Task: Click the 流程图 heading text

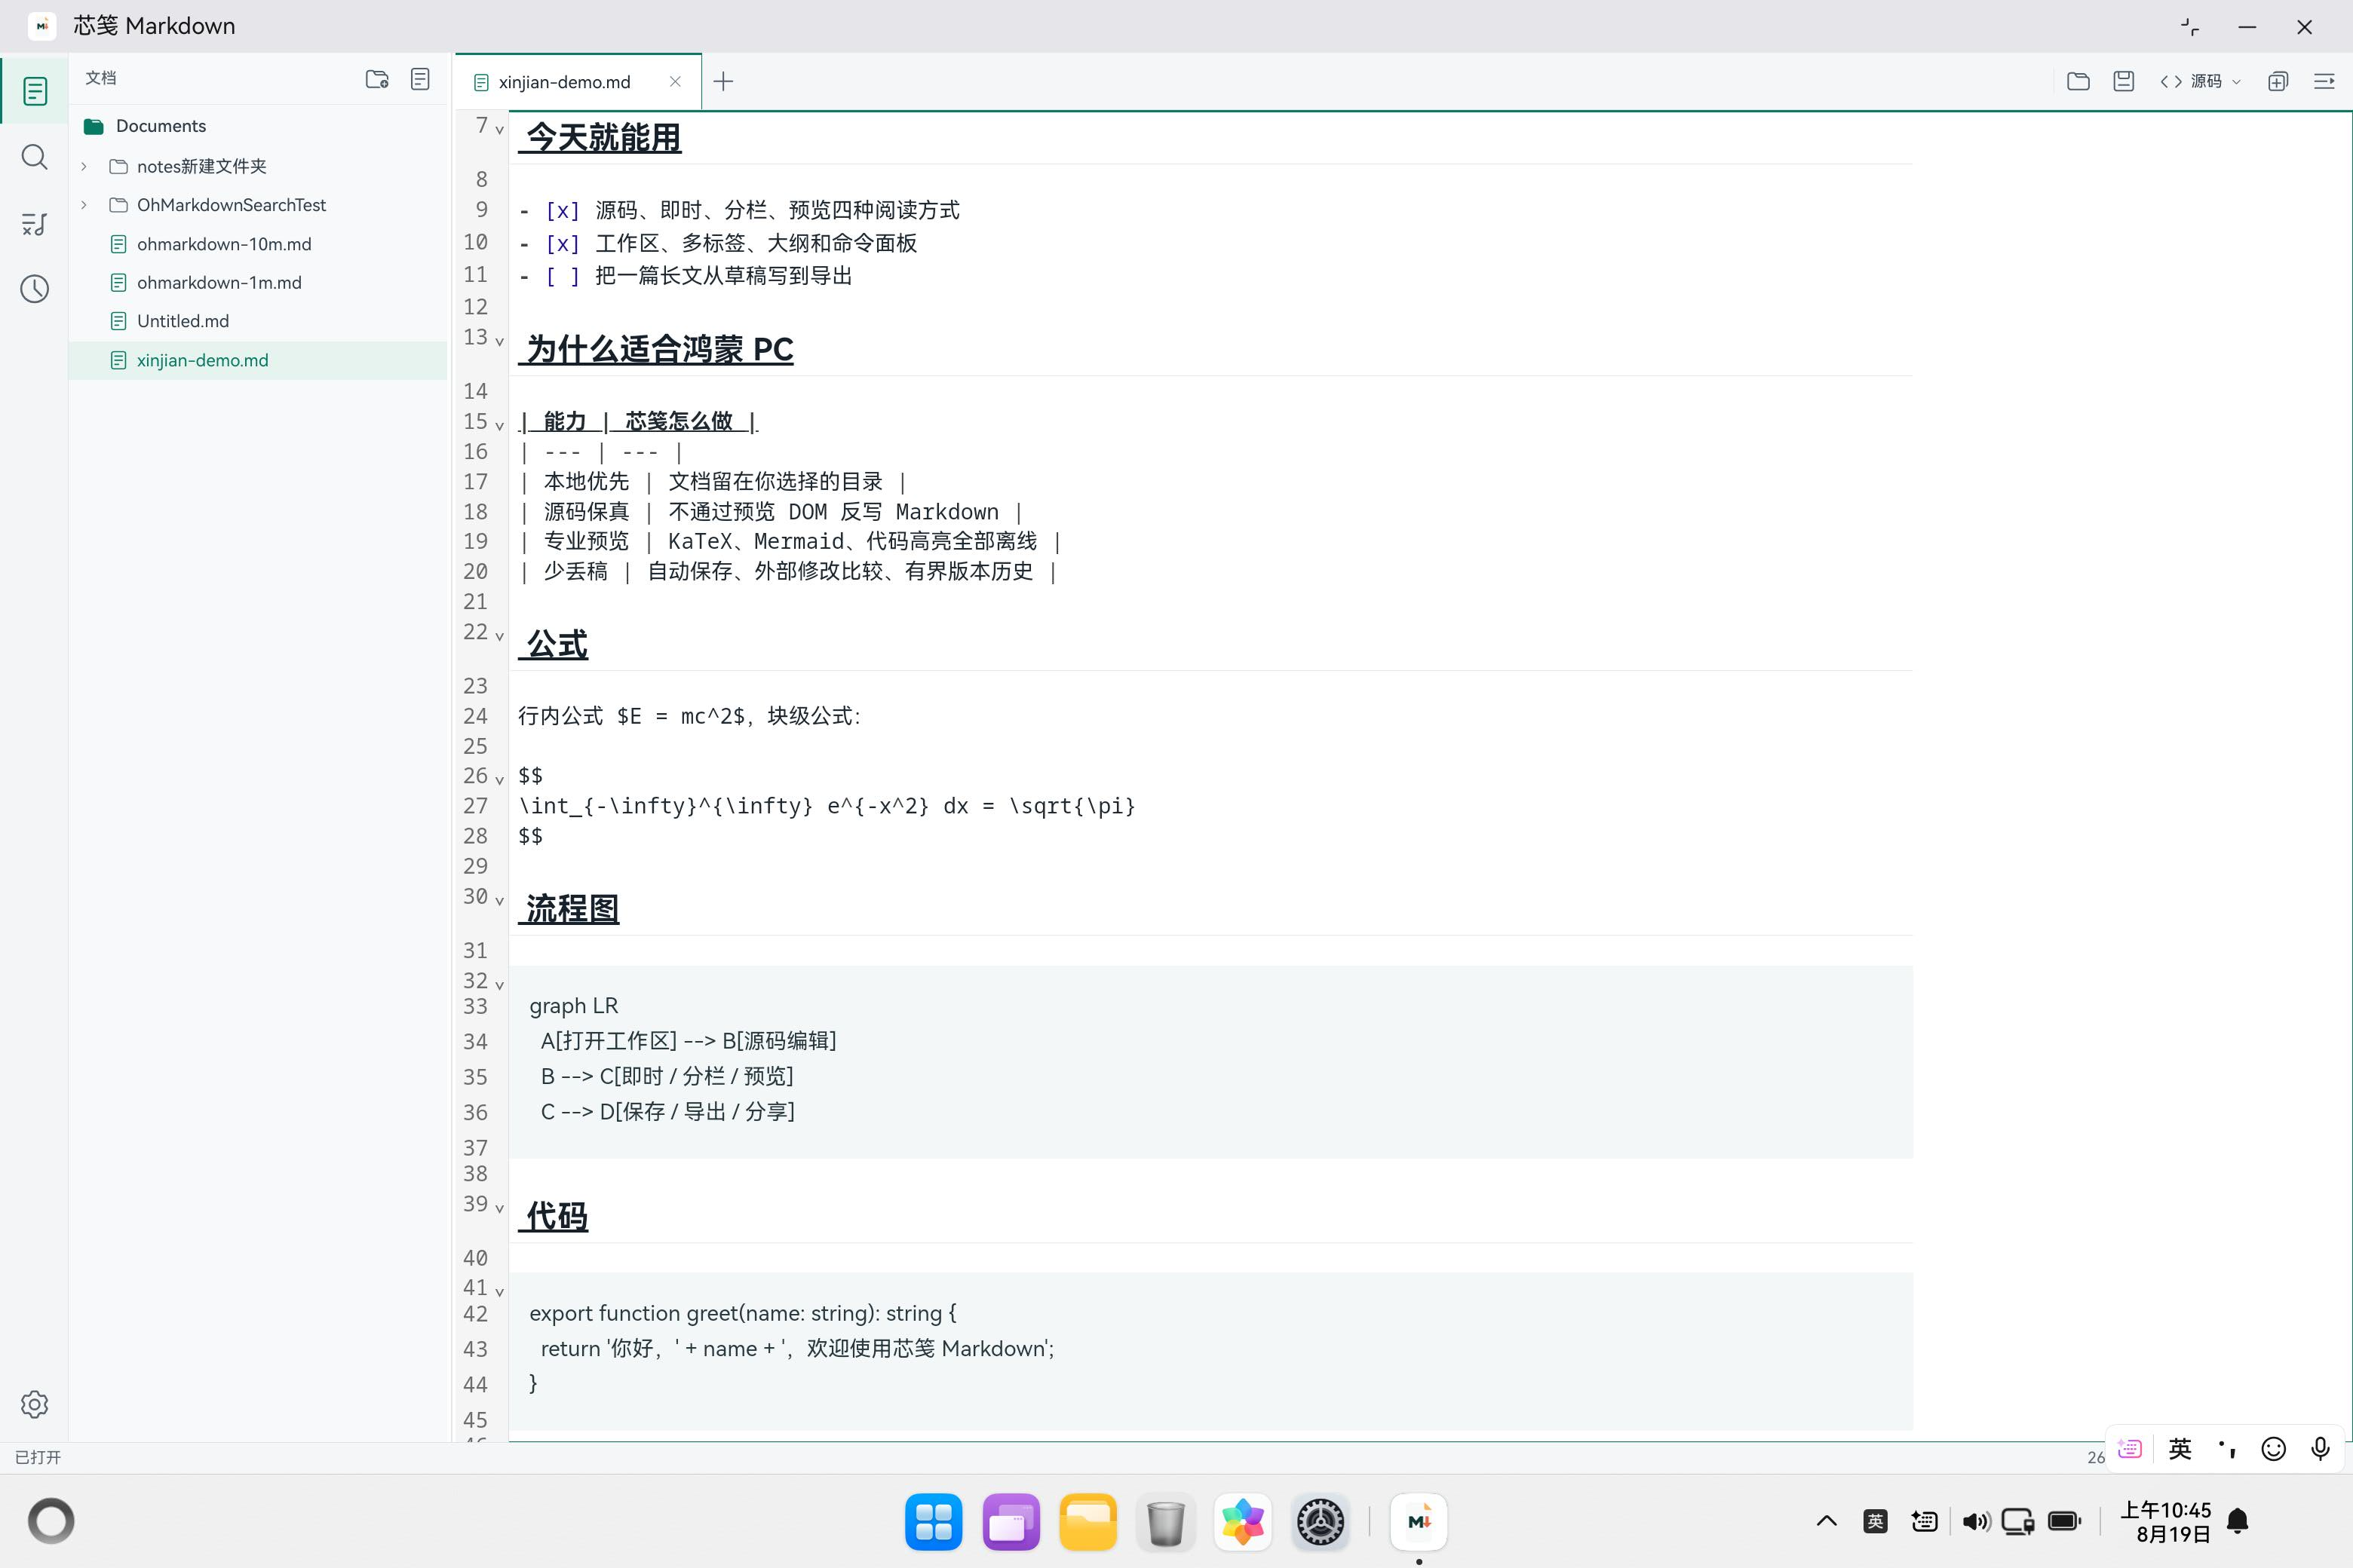Action: point(572,908)
